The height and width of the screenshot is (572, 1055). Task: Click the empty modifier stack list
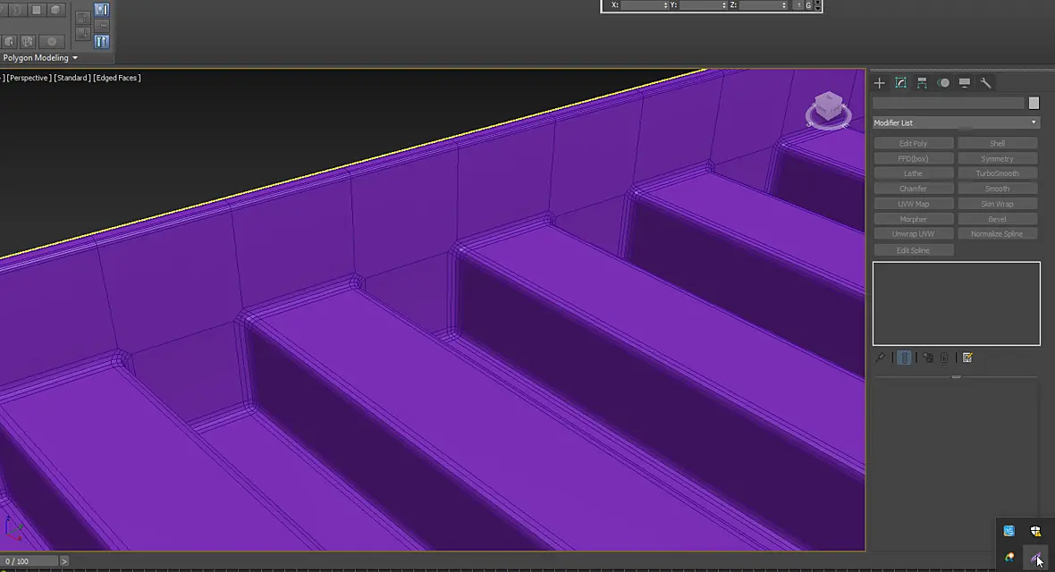coord(956,304)
